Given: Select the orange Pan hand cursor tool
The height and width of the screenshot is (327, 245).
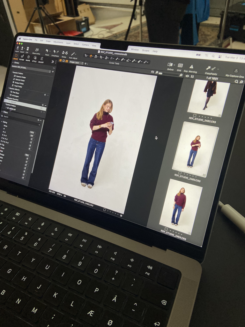Looking at the screenshot, I should pyautogui.click(x=91, y=56).
